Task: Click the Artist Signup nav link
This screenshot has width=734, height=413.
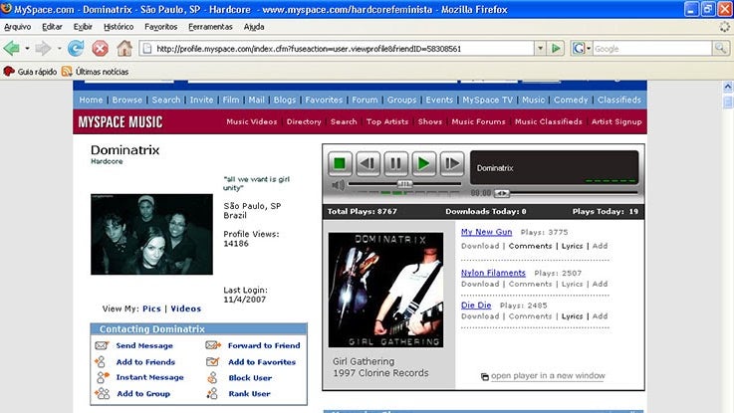Action: pyautogui.click(x=616, y=121)
